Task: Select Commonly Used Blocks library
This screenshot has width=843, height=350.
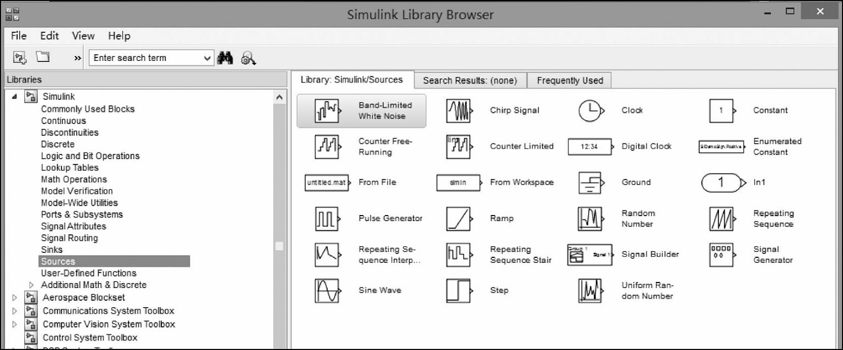Action: point(88,109)
